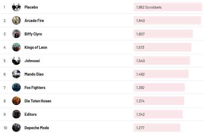Click the Biffy Clyro avatar
This screenshot has height=134, width=204.
(16, 34)
